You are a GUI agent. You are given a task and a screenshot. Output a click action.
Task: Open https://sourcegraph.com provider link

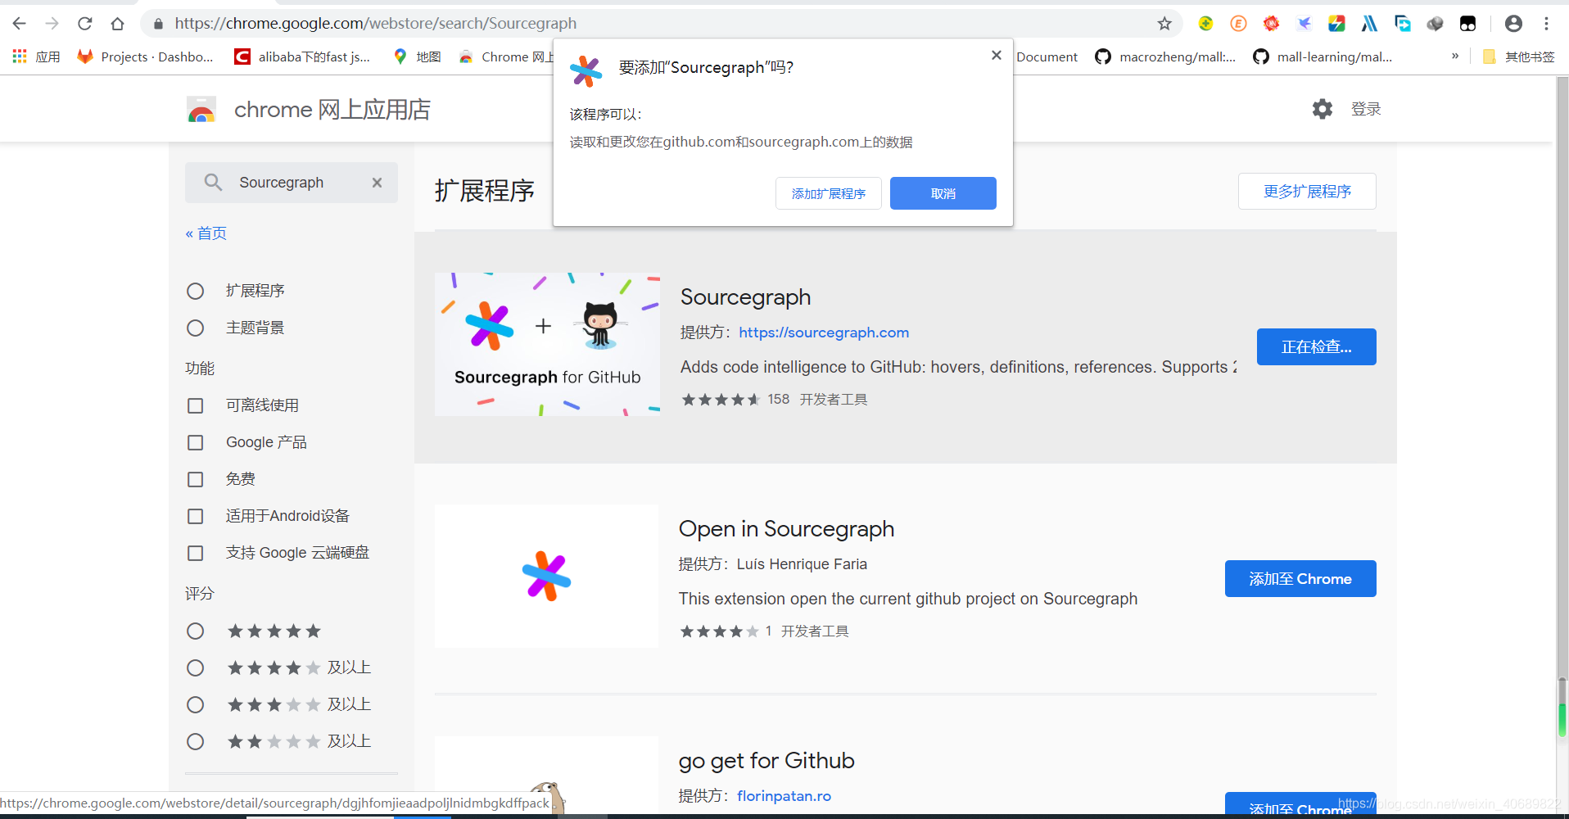[824, 333]
